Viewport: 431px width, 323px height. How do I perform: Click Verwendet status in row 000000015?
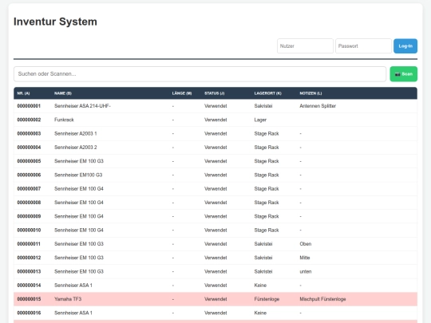tap(215, 299)
